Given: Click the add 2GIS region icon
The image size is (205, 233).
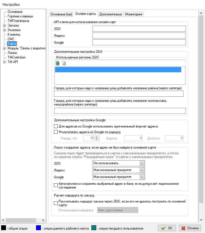Looking at the screenshot, I should pyautogui.click(x=58, y=63).
